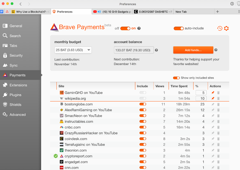Go back with the browser back arrow
The width and height of the screenshot is (240, 170).
(x=20, y=4)
